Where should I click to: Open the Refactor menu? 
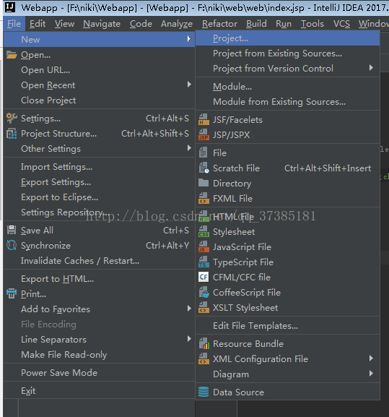[x=219, y=24]
